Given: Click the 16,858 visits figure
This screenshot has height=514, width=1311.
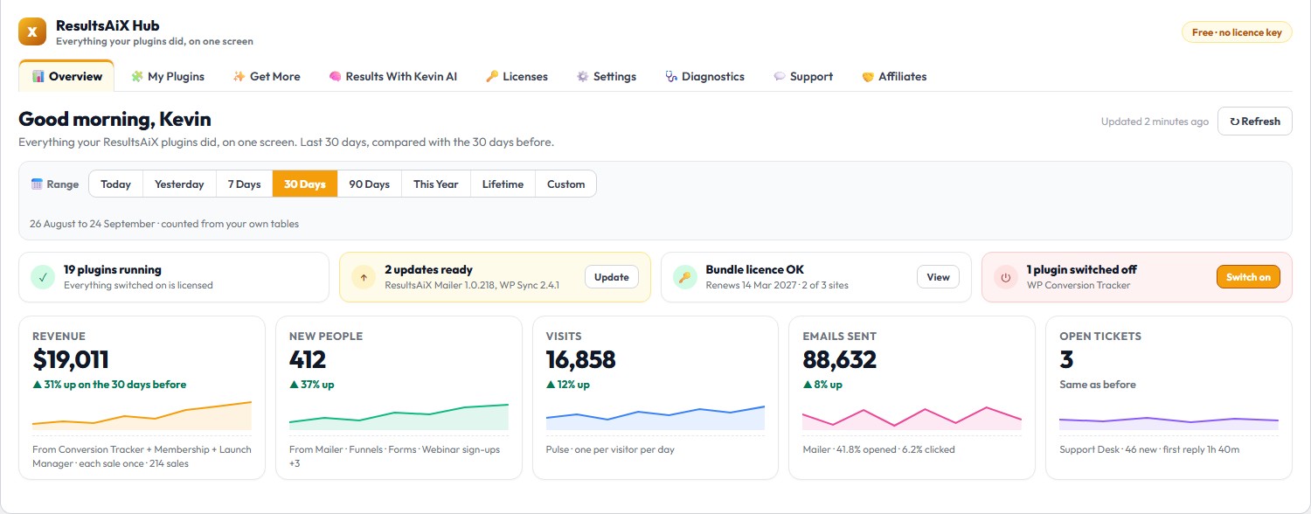Looking at the screenshot, I should (581, 359).
